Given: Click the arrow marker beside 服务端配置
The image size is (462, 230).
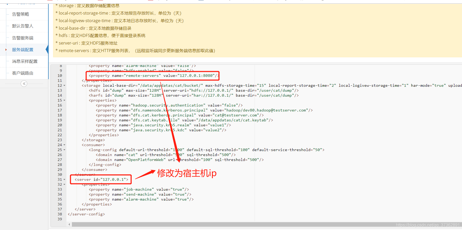Looking at the screenshot, I should 6,49.
